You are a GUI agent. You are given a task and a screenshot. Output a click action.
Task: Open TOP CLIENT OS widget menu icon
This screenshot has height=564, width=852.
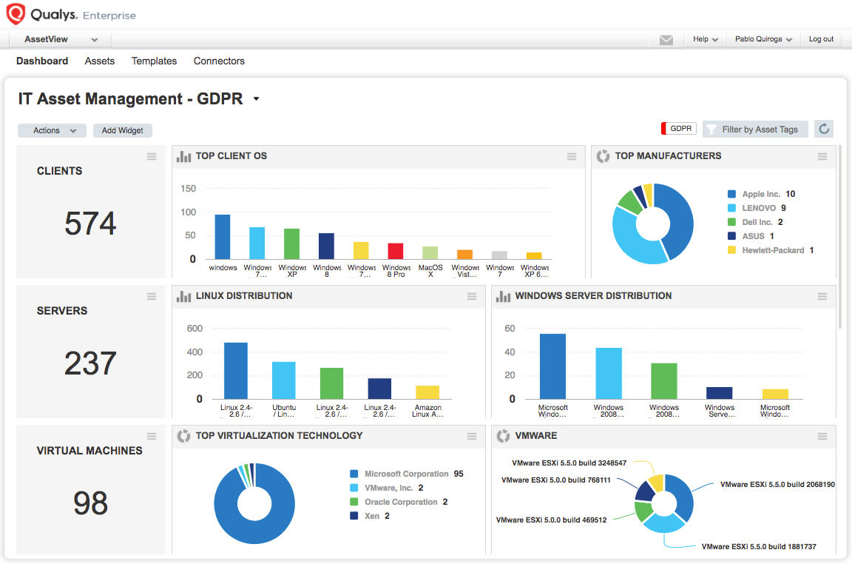coord(572,157)
